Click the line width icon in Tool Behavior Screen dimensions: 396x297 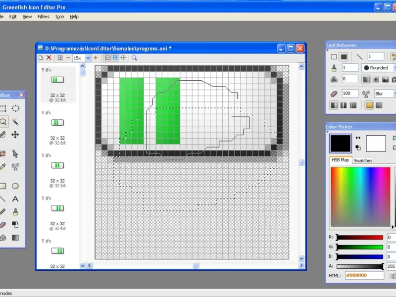(x=359, y=56)
